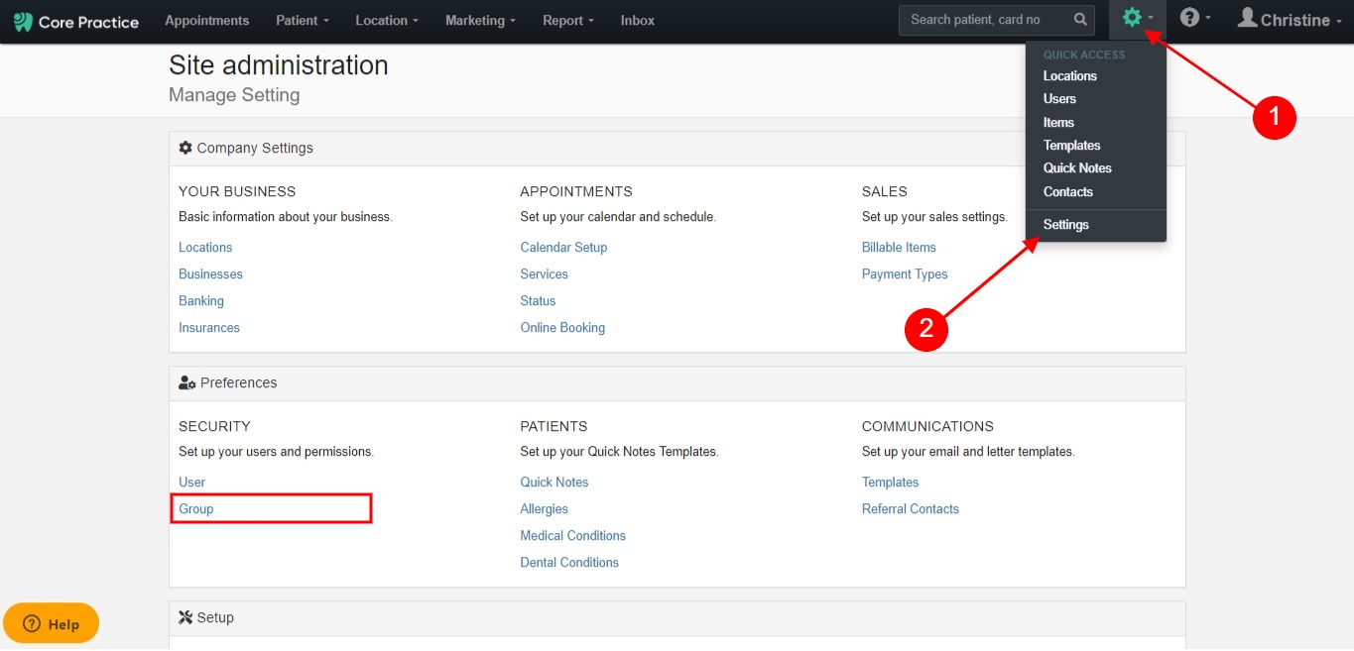
Task: Click the Company Settings gear icon
Action: tap(185, 148)
